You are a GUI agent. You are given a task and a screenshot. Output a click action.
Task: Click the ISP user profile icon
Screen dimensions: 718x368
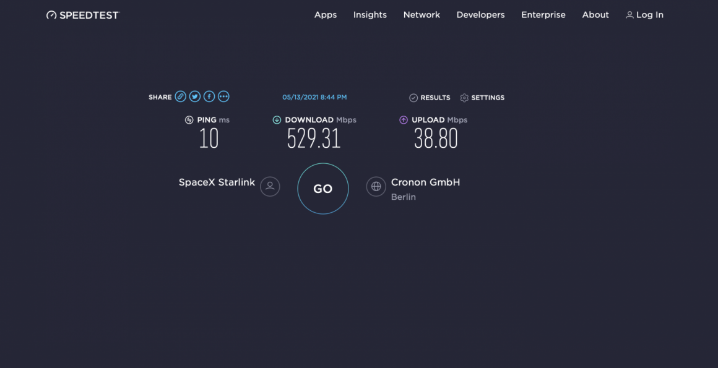(x=270, y=186)
